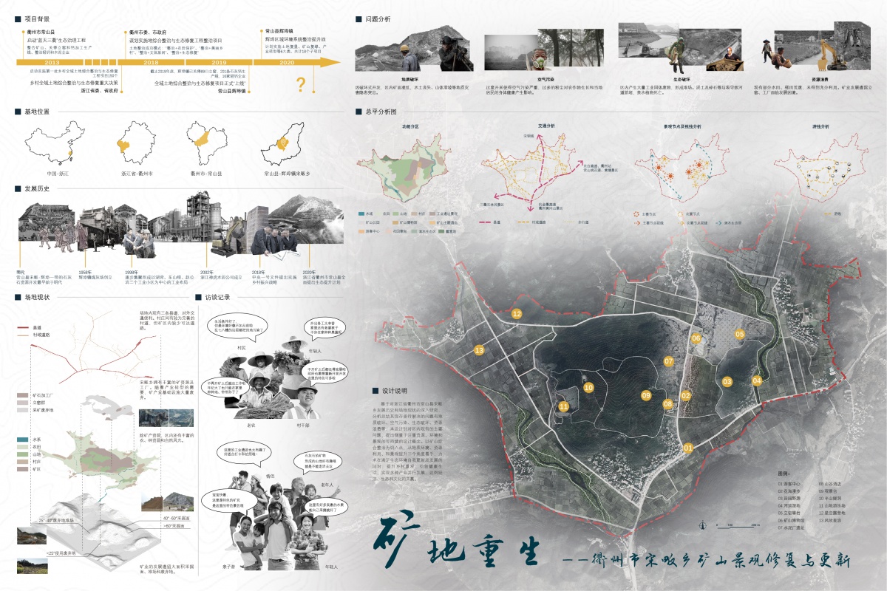Click the 老年人 interview label
The height and width of the screenshot is (591, 887).
[329, 485]
